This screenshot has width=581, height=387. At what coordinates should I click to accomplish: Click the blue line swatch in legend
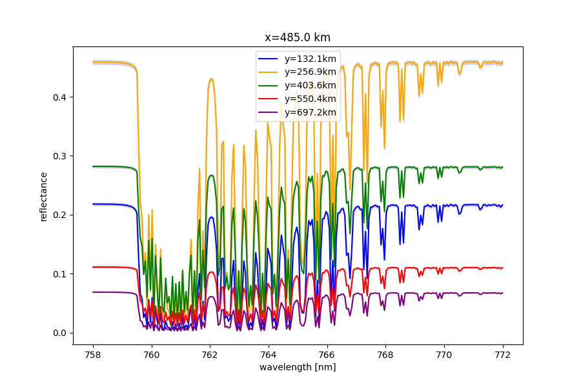[270, 58]
